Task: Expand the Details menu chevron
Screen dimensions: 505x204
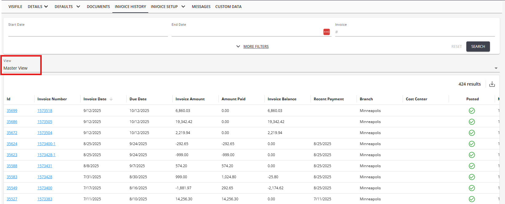Action: tap(46, 6)
